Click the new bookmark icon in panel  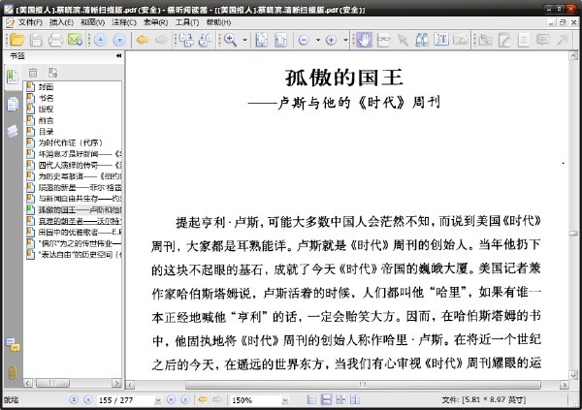click(52, 73)
